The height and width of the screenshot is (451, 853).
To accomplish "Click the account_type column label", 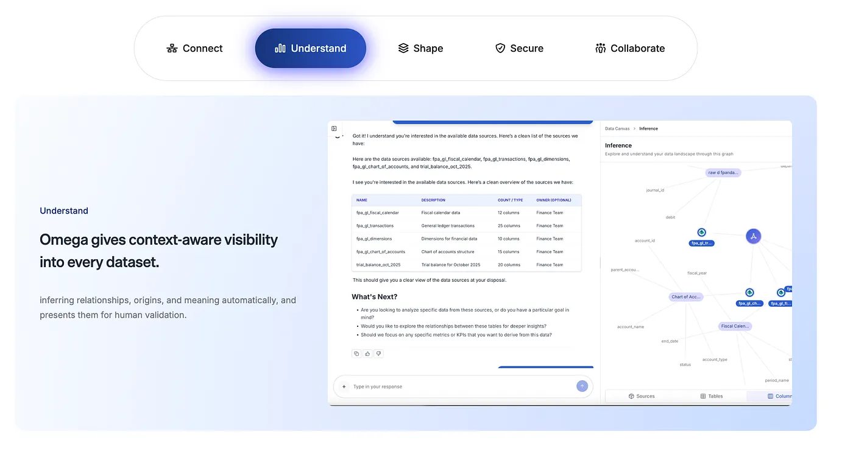I will tap(715, 360).
